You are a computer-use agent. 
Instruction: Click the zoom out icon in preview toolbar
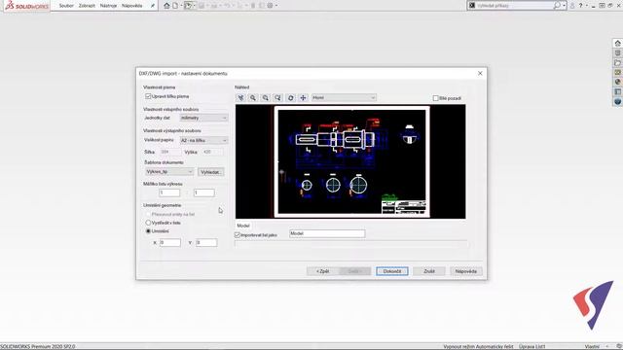(266, 97)
